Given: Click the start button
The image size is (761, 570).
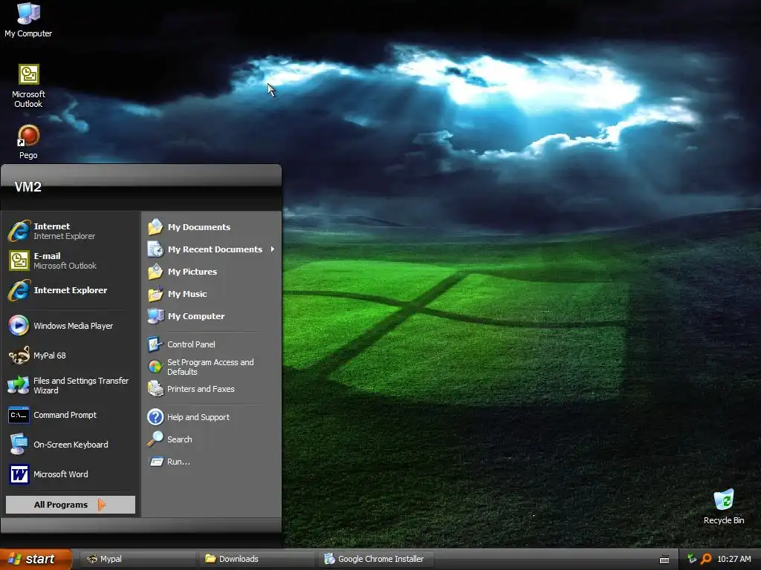Looking at the screenshot, I should point(36,559).
